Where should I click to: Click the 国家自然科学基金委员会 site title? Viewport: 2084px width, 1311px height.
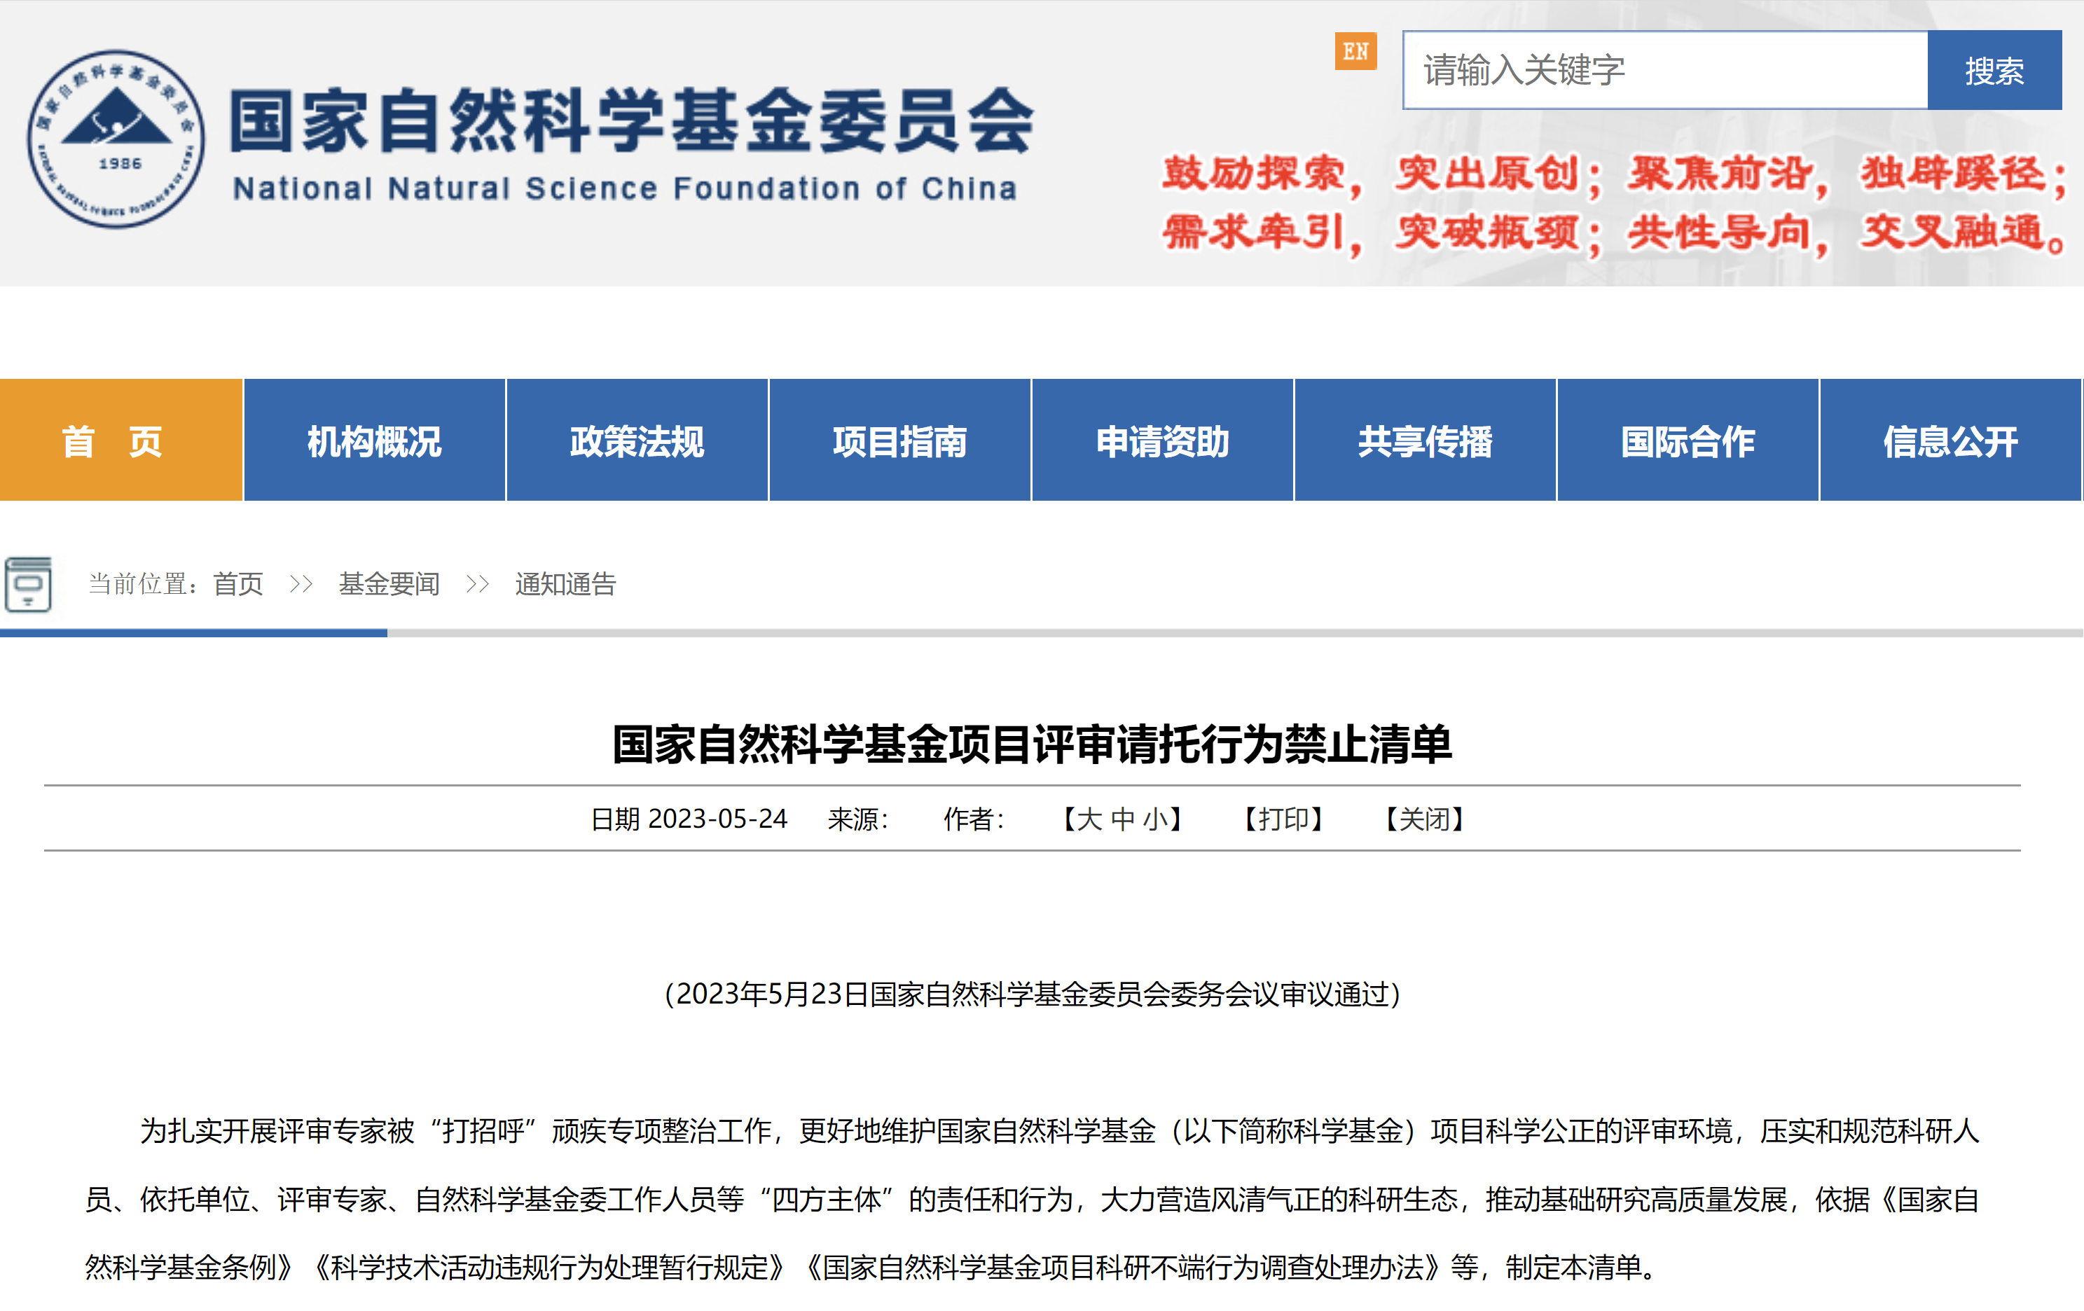tap(633, 121)
